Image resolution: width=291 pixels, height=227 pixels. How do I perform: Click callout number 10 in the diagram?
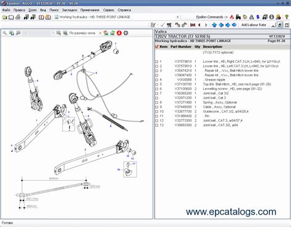pos(118,170)
